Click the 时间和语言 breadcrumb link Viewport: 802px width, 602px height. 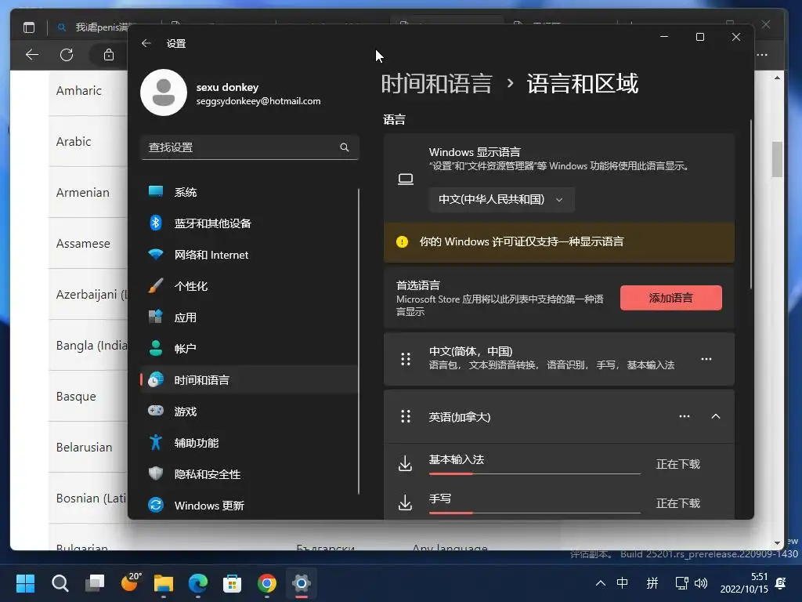click(x=437, y=83)
